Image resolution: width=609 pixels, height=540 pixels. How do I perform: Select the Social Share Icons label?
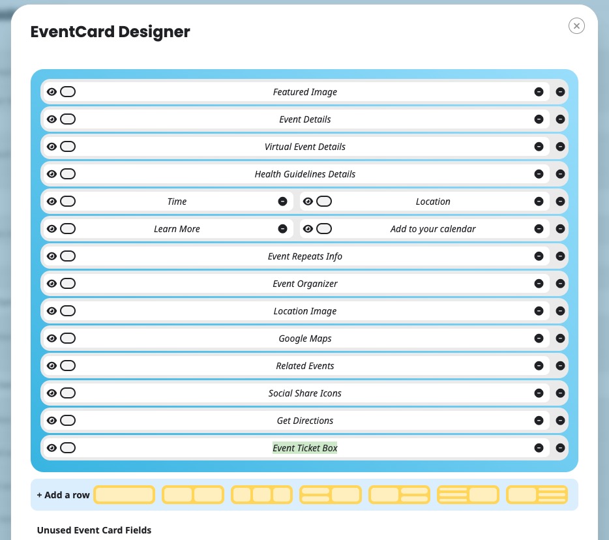point(305,393)
